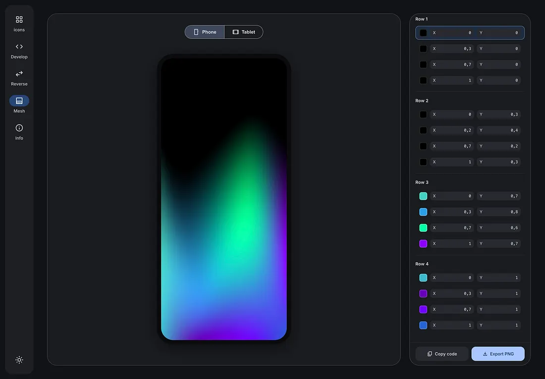Click the Row 3 heading text
Viewport: 545px width, 379px height.
(x=422, y=182)
